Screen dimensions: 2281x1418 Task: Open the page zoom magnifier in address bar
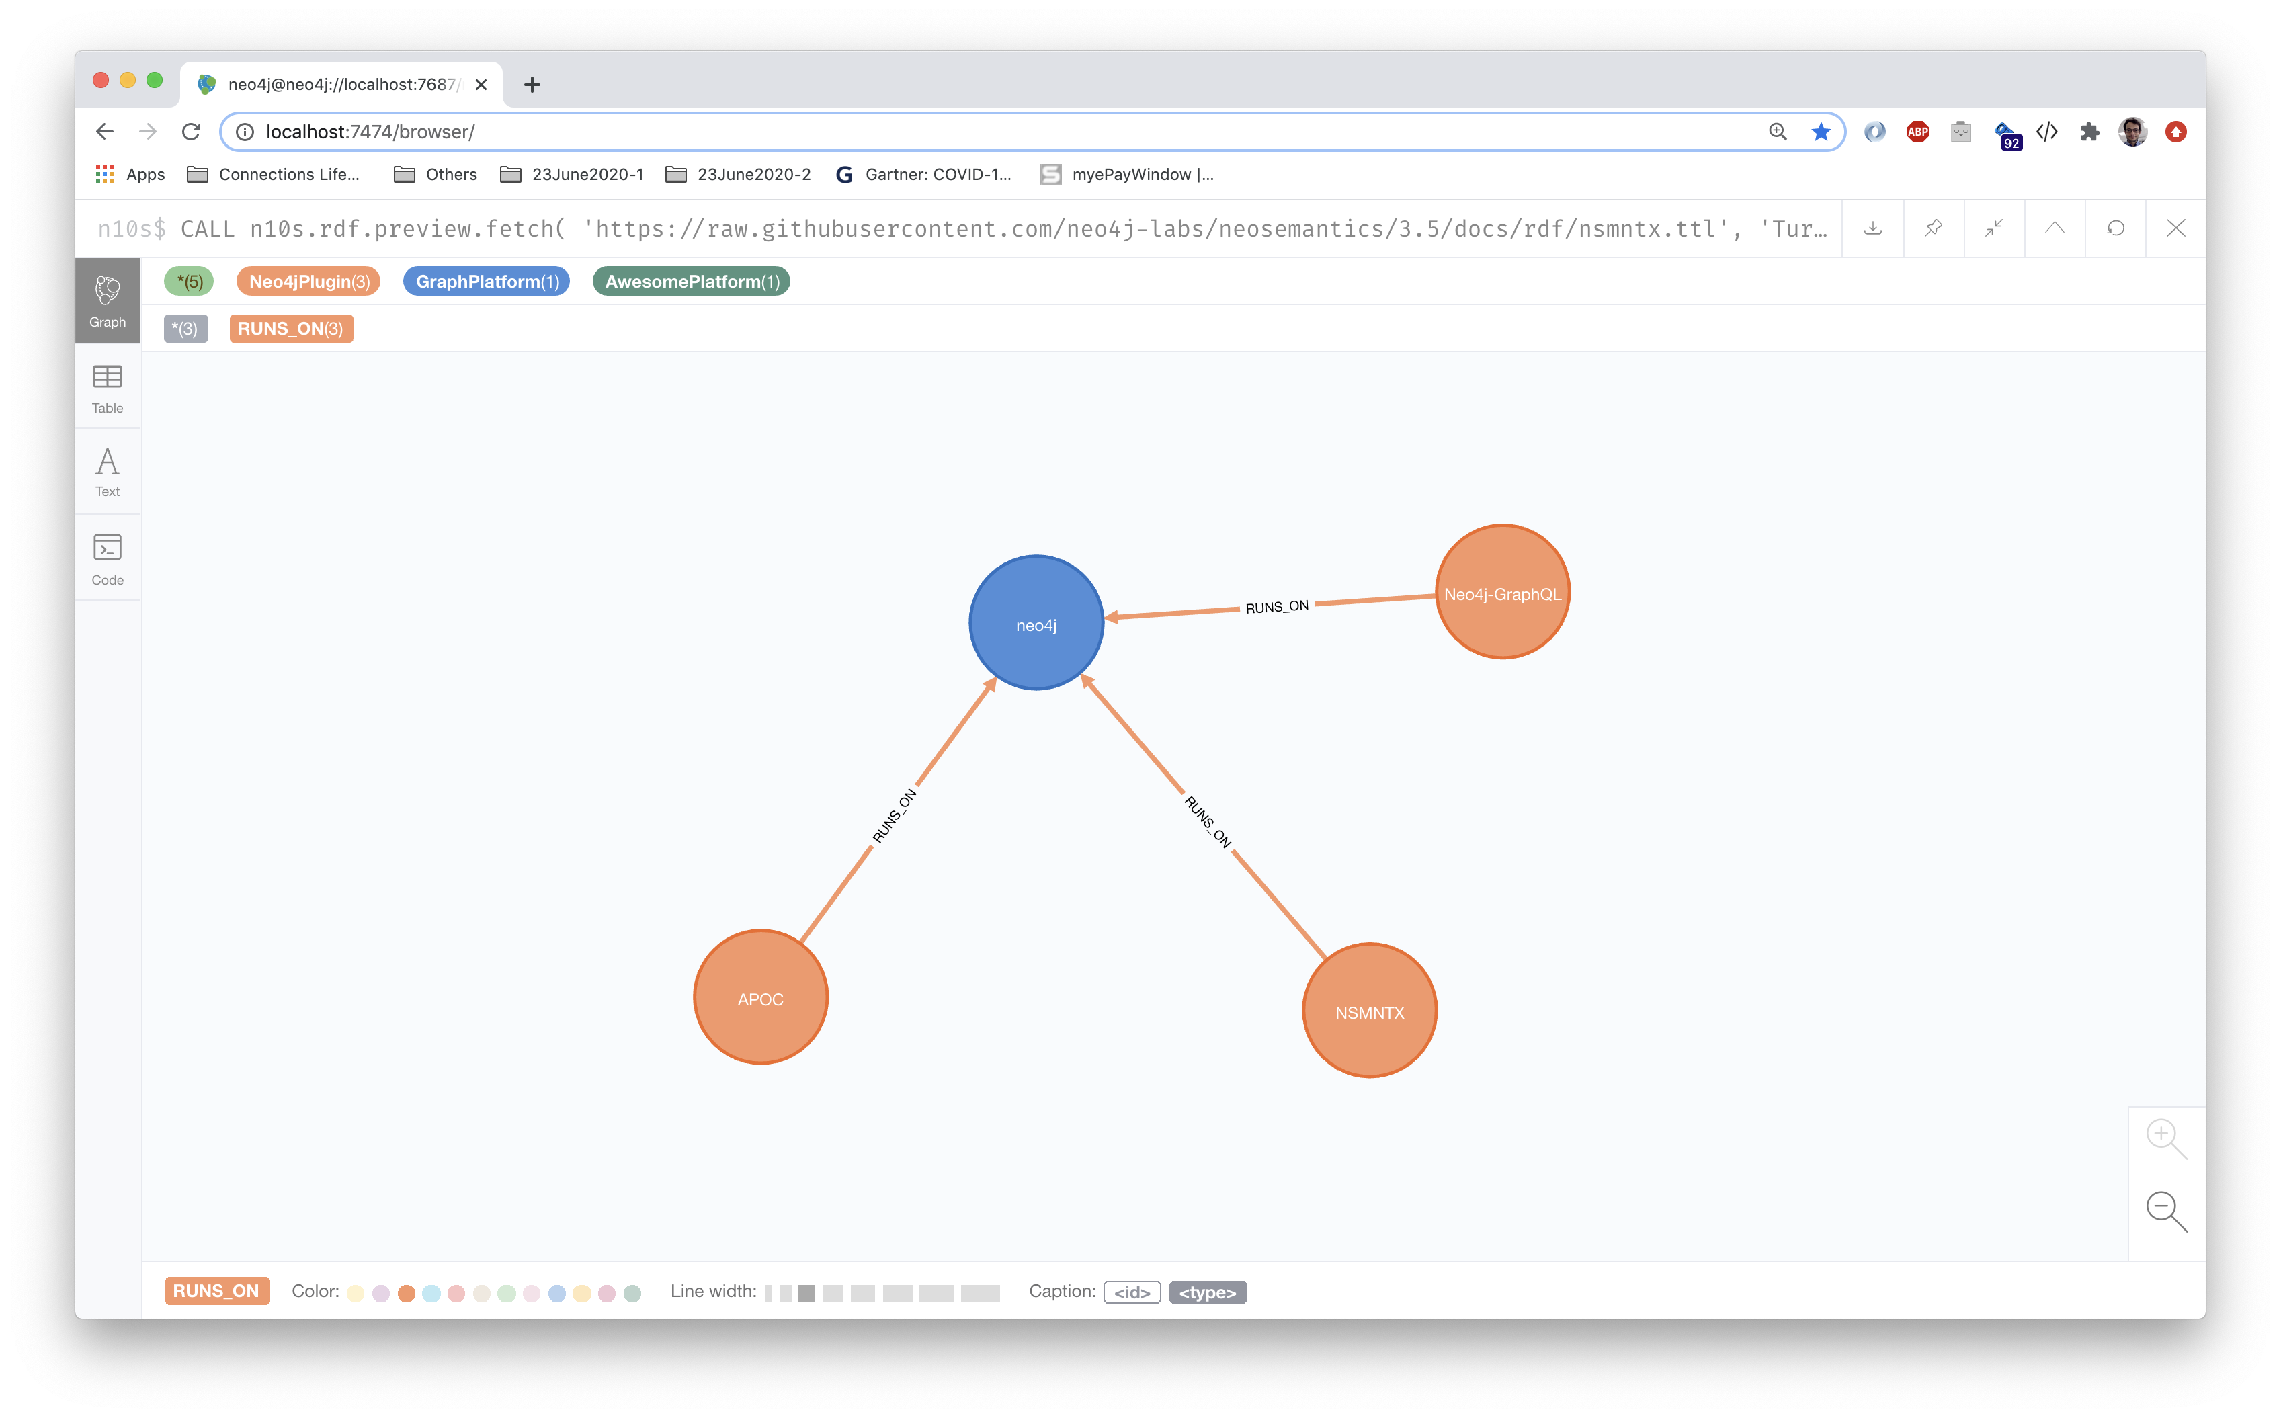pos(1778,132)
